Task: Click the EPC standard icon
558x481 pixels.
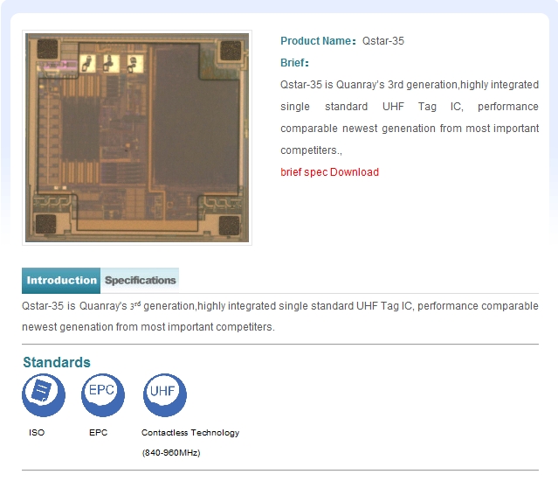Action: [x=103, y=394]
